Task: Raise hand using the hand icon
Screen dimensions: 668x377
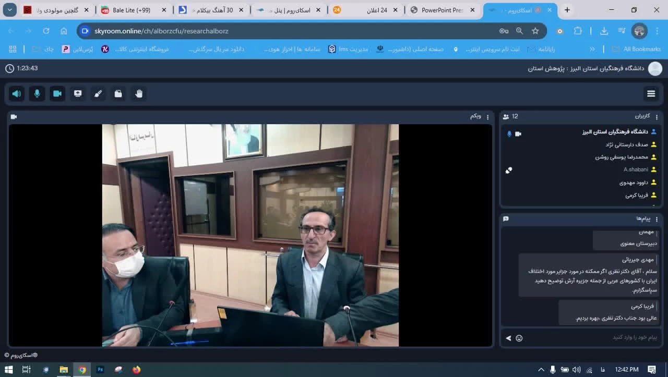Action: [139, 94]
